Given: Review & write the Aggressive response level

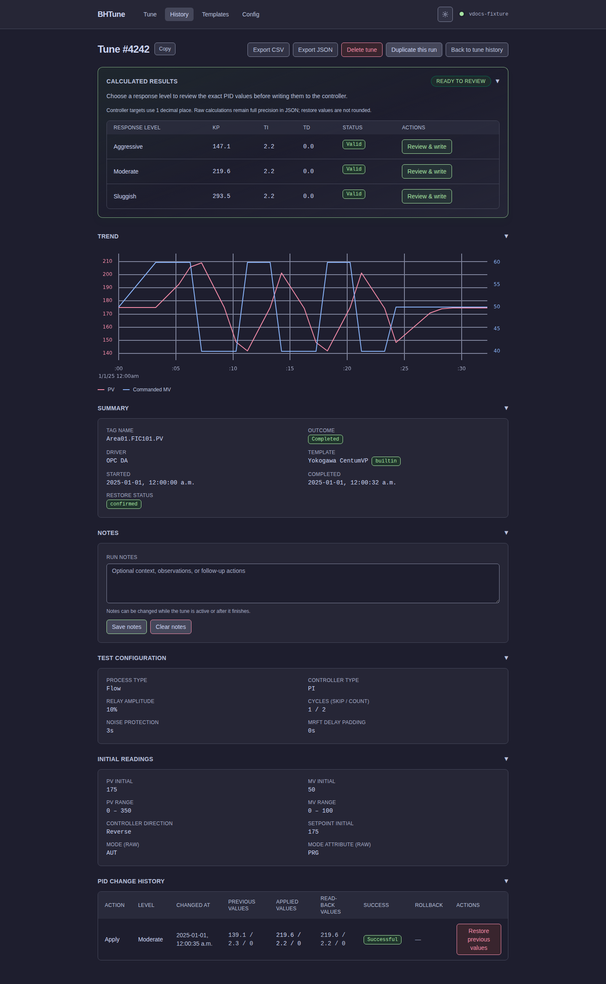Looking at the screenshot, I should pyautogui.click(x=427, y=147).
